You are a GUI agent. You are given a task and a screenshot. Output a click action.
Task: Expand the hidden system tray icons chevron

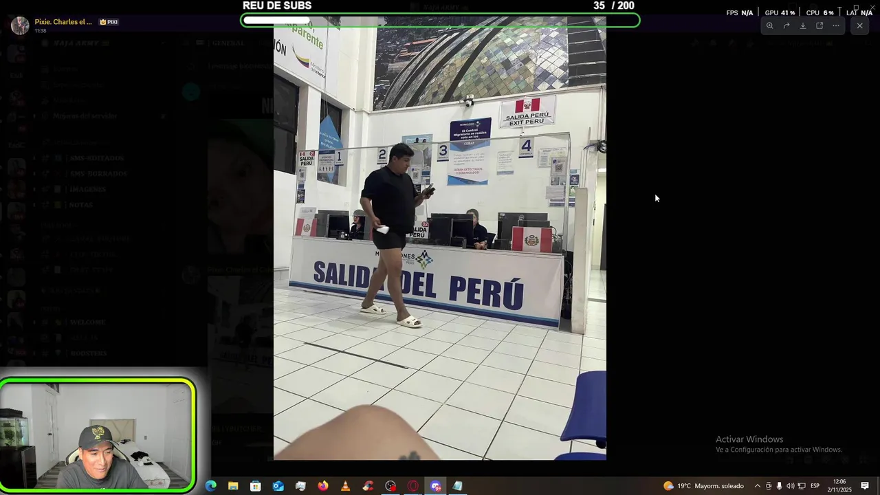tap(758, 486)
